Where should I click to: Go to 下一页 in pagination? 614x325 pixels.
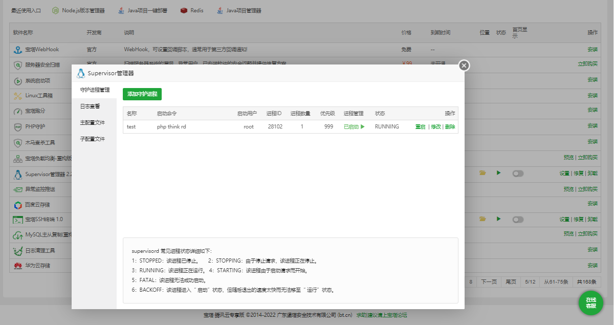point(489,282)
